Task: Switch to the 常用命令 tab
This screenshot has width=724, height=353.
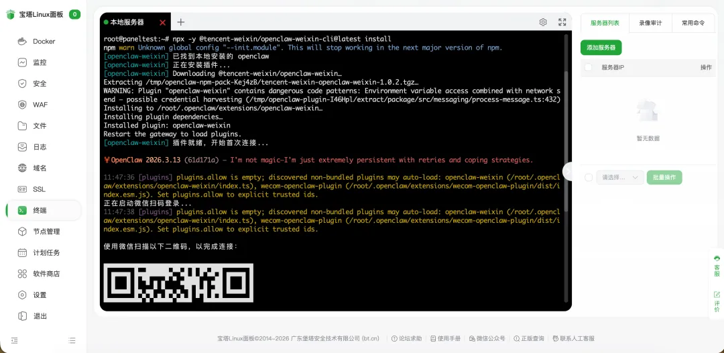Action: tap(693, 23)
